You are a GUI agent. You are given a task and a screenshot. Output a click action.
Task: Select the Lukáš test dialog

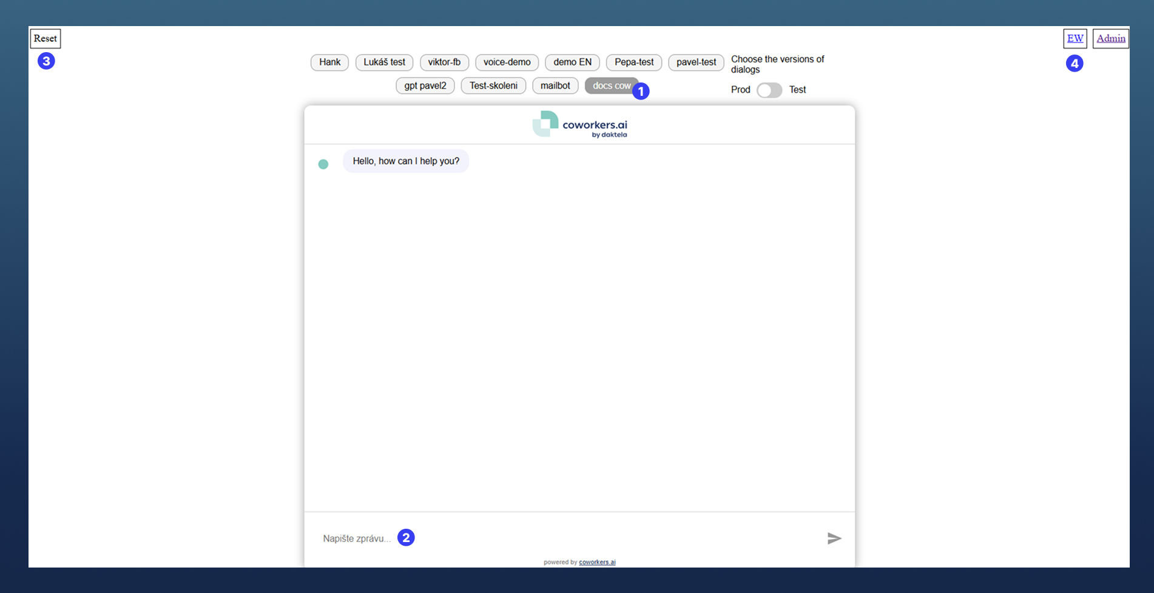point(383,62)
